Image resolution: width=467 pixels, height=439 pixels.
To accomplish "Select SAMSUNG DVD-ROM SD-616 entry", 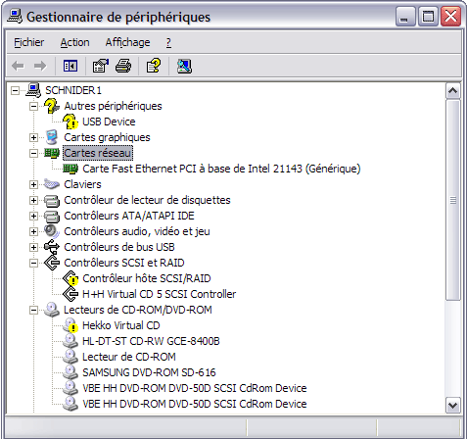I will [x=149, y=372].
